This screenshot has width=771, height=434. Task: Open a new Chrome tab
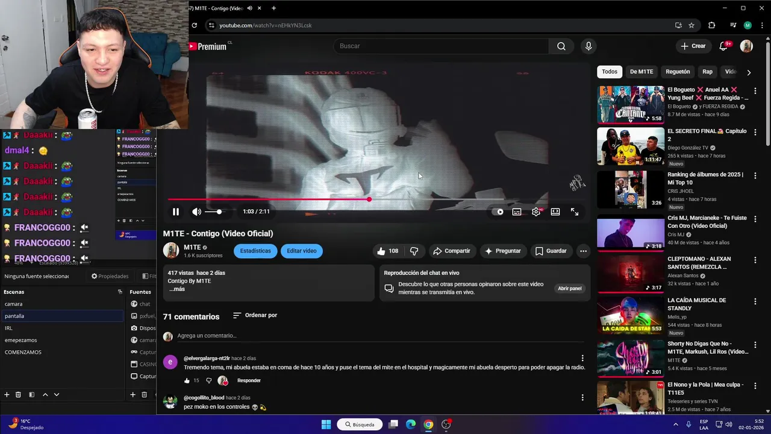(273, 8)
